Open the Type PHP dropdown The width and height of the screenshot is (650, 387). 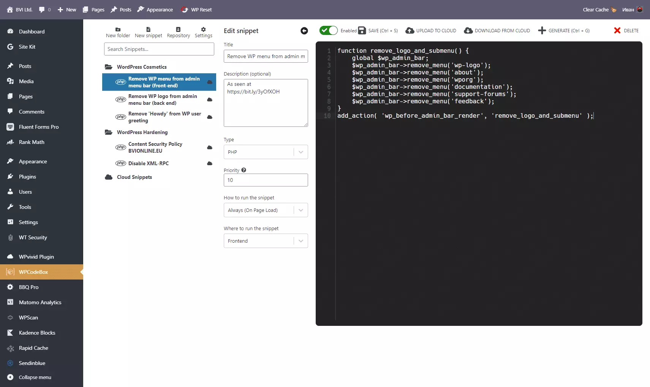(x=266, y=152)
